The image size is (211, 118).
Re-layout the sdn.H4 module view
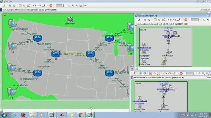(199, 73)
